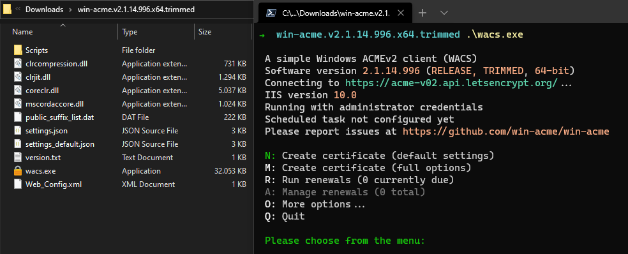
Task: Click the DAT File type cell
Action: click(135, 117)
